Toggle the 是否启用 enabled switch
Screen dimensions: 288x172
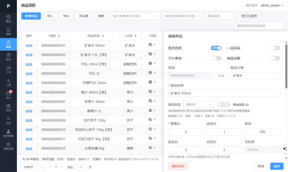click(216, 48)
